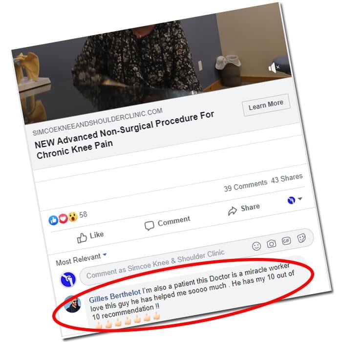This screenshot has height=342, width=342.
Task: Click the red heart love reaction
Action: click(x=63, y=218)
